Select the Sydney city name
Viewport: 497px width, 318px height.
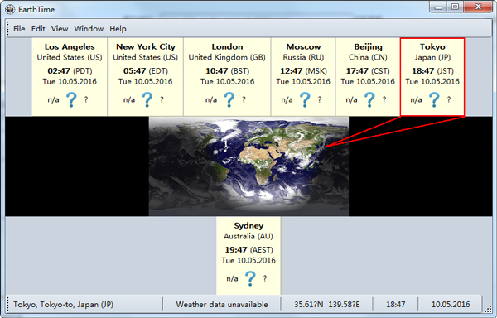pyautogui.click(x=248, y=226)
